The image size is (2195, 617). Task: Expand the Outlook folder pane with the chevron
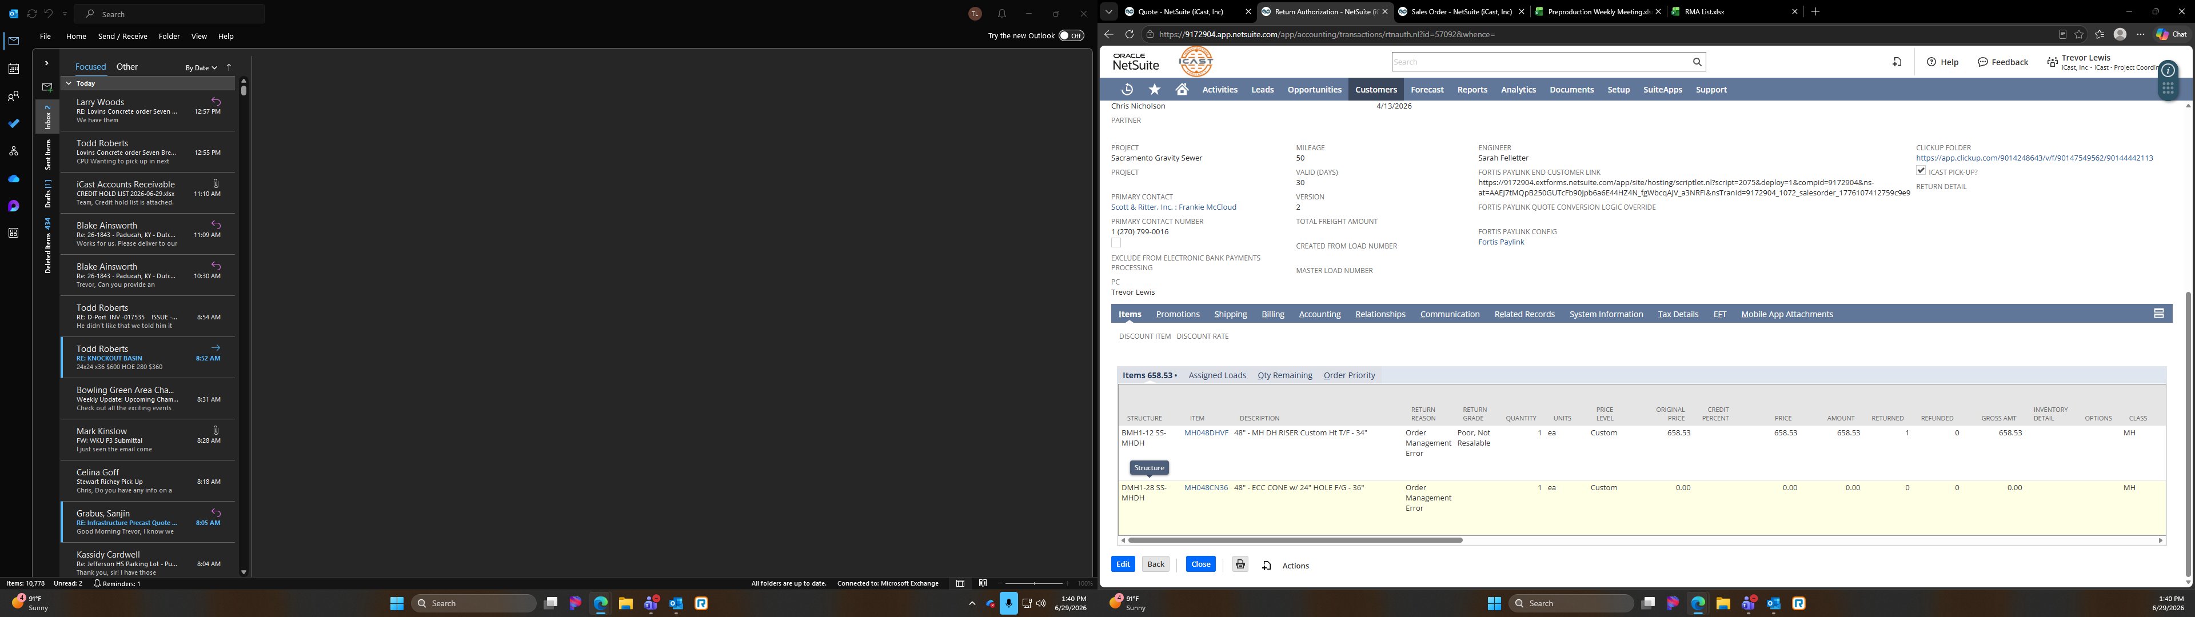point(47,63)
